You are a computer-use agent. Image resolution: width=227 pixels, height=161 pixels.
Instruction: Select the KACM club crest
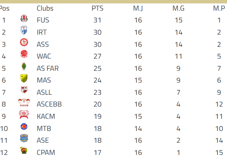pos(24,114)
